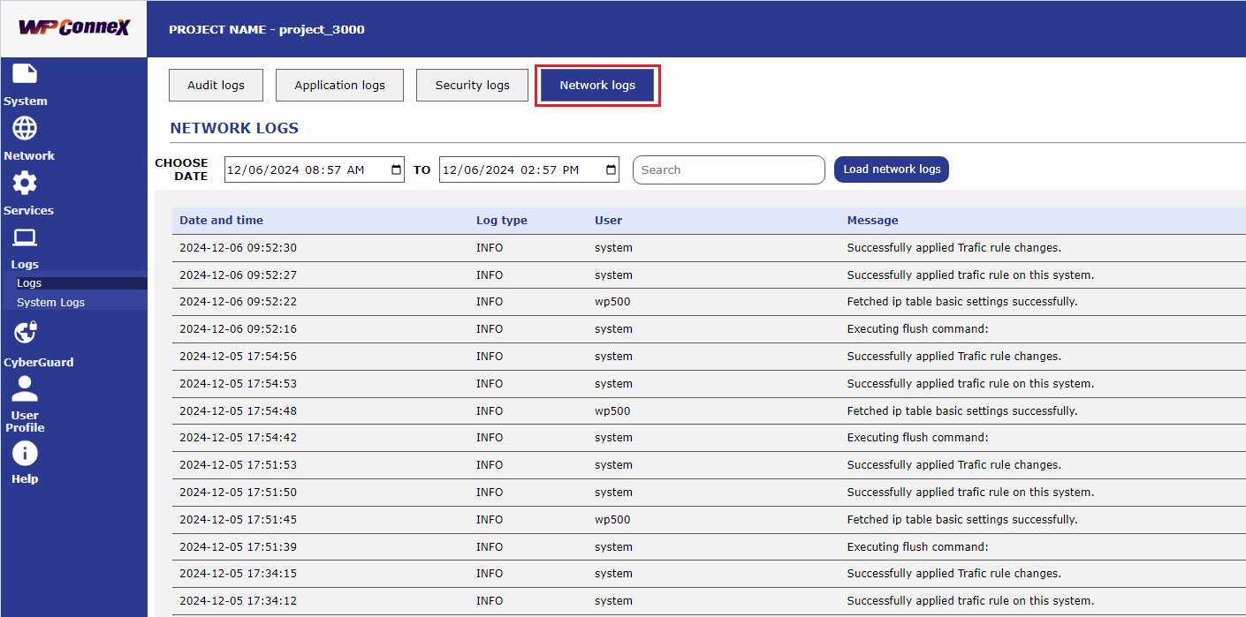1246x617 pixels.
Task: Switch to the Application logs tab
Action: [x=340, y=86]
